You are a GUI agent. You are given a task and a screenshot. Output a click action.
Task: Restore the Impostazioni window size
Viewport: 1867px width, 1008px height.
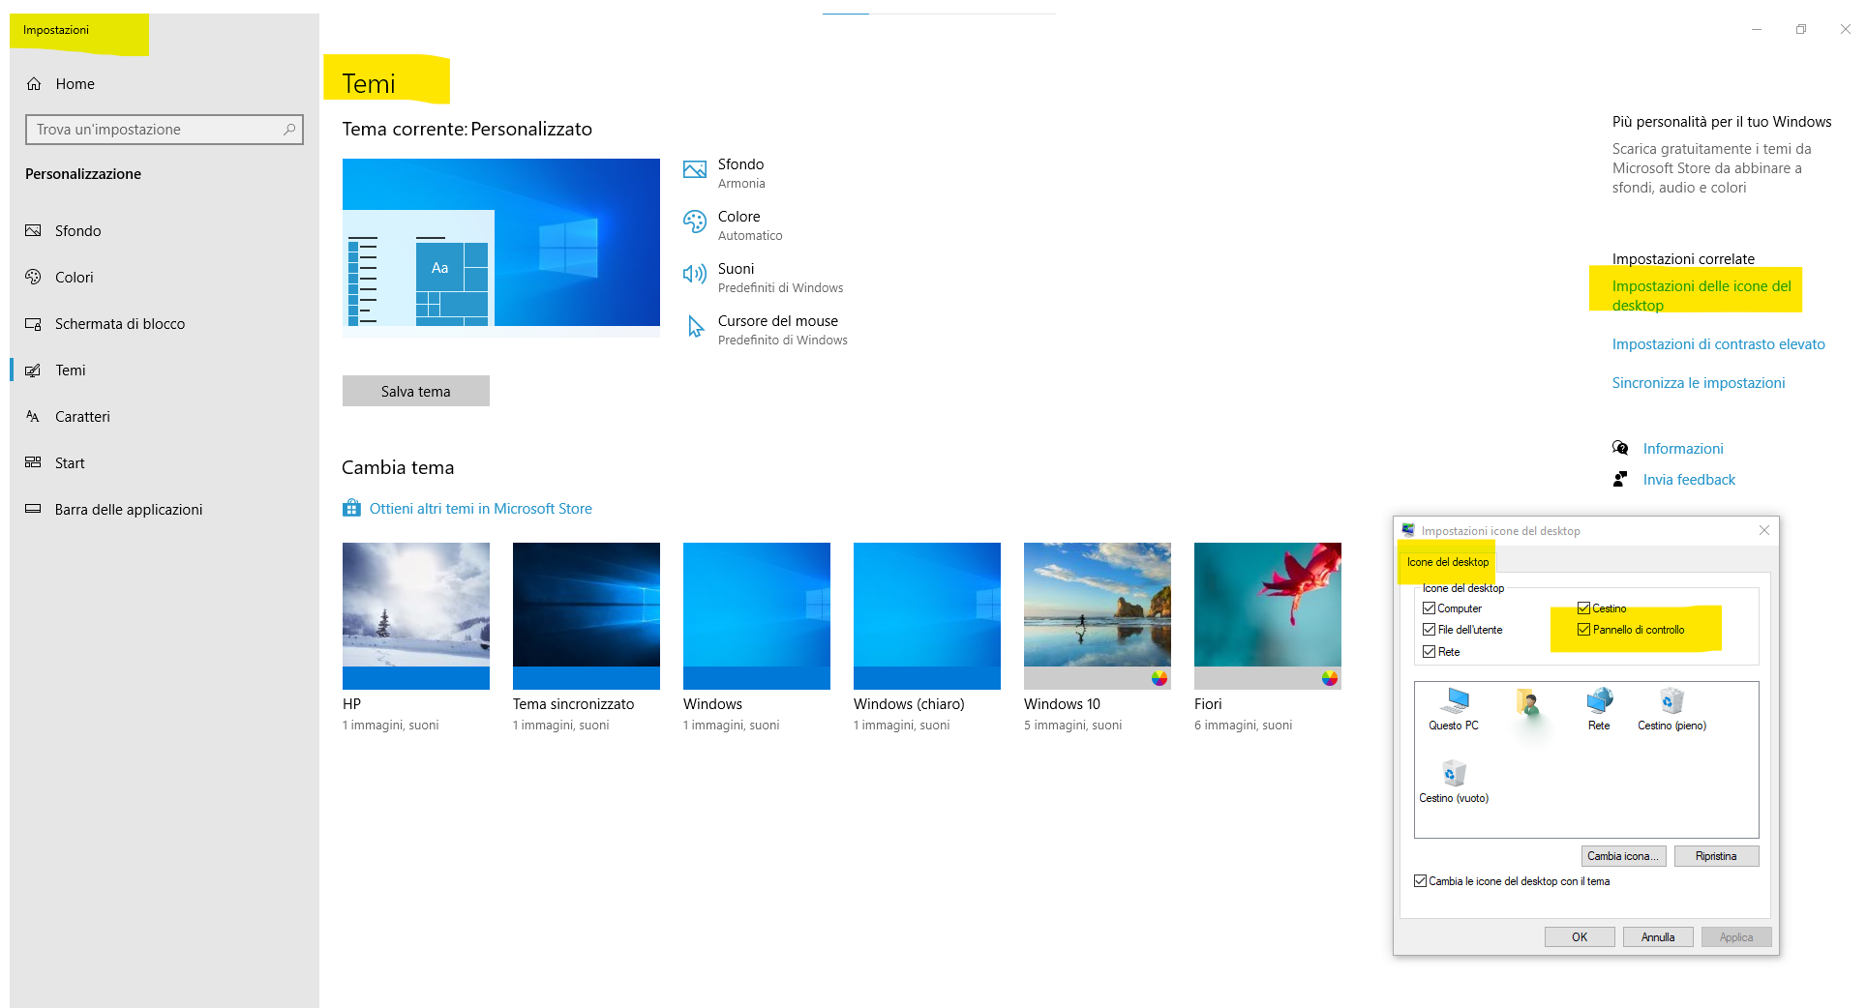click(1801, 30)
